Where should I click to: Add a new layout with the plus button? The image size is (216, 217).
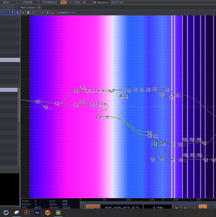[x=39, y=7]
